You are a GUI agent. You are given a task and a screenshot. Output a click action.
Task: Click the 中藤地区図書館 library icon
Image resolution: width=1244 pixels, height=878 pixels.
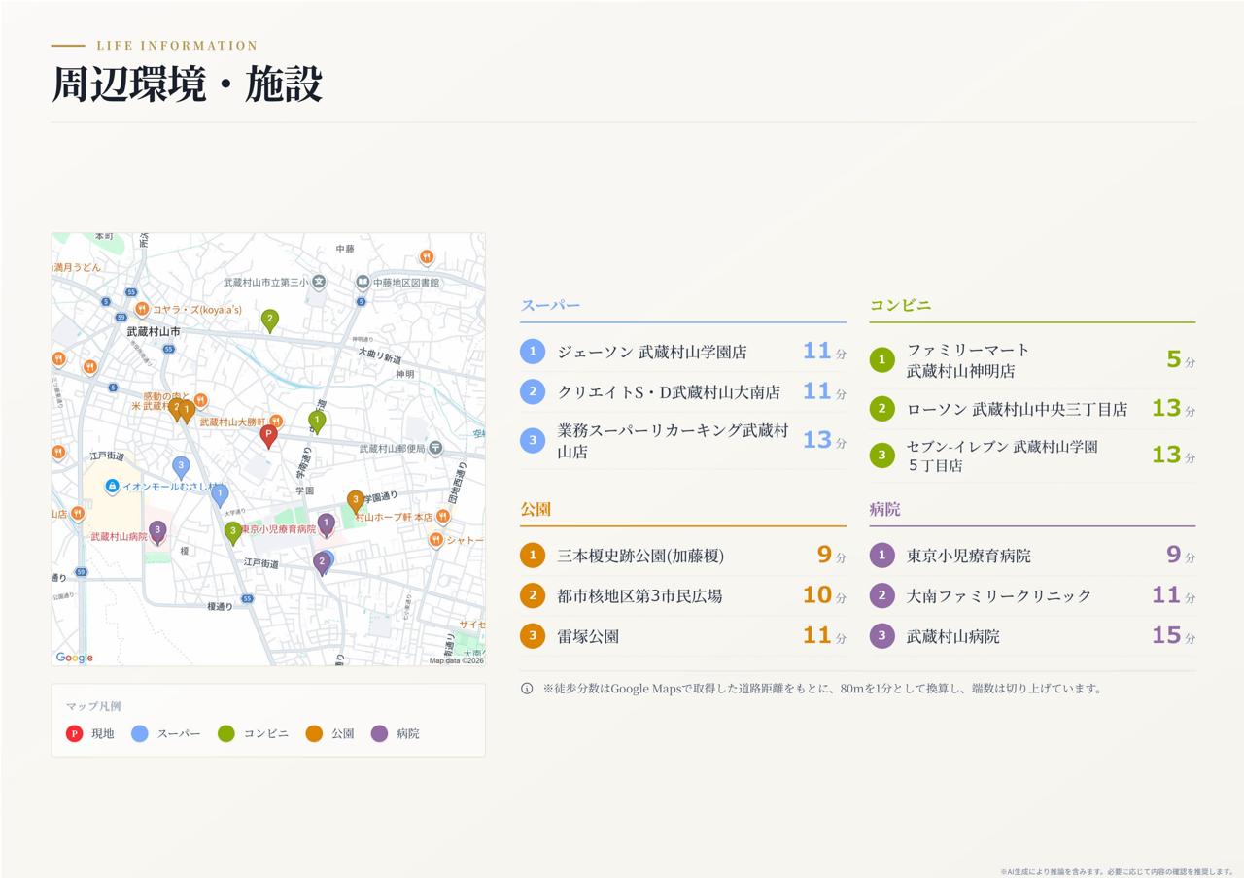(363, 283)
